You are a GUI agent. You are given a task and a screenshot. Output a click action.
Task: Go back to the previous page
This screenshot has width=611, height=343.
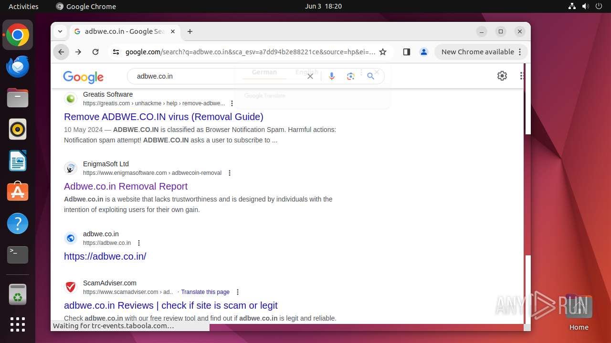coord(61,52)
